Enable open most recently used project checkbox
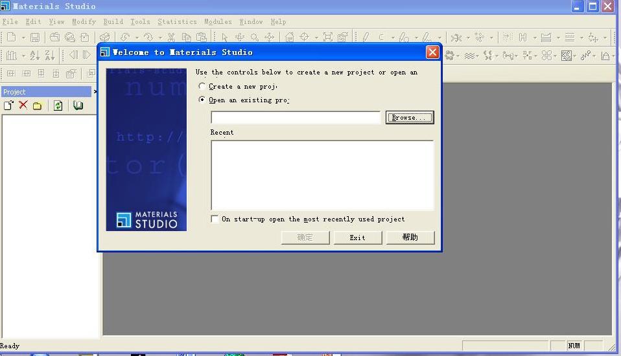Screen dimensions: 621x356 click(x=215, y=219)
